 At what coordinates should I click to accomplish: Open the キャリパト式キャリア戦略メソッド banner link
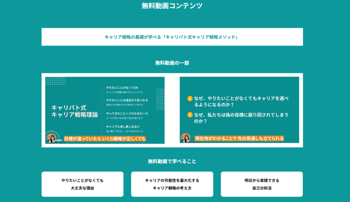[172, 37]
